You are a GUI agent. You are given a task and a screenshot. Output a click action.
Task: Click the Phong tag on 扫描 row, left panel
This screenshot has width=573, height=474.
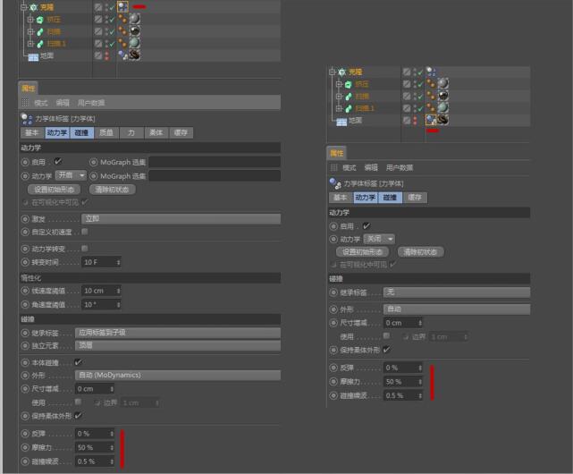click(122, 30)
